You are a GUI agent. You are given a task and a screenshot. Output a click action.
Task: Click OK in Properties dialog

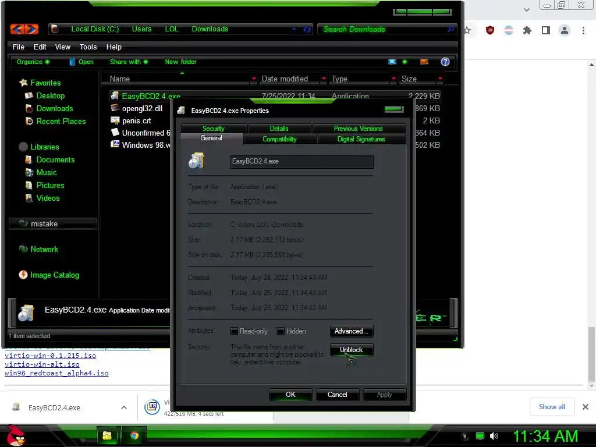(290, 395)
